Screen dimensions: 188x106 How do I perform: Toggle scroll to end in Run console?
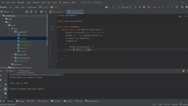coord(5,89)
